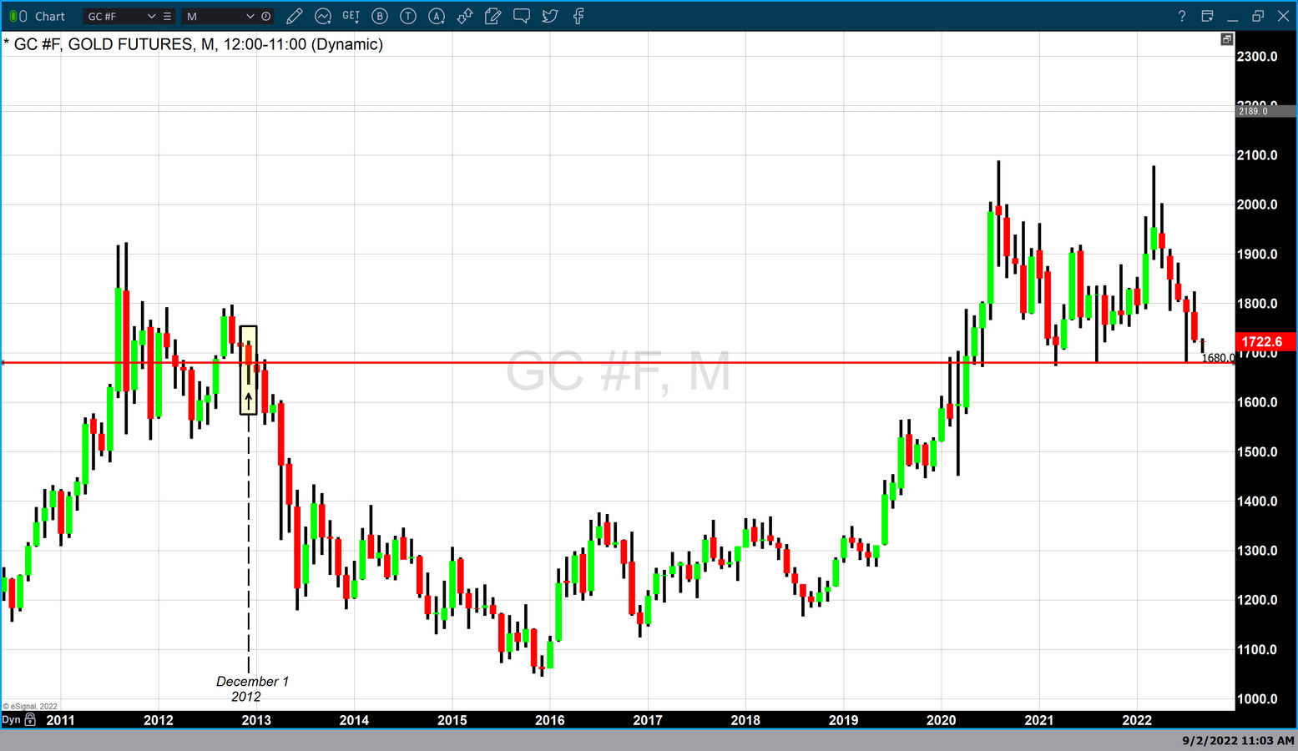Viewport: 1298px width, 751px height.
Task: Open the circled A icon menu
Action: click(437, 16)
